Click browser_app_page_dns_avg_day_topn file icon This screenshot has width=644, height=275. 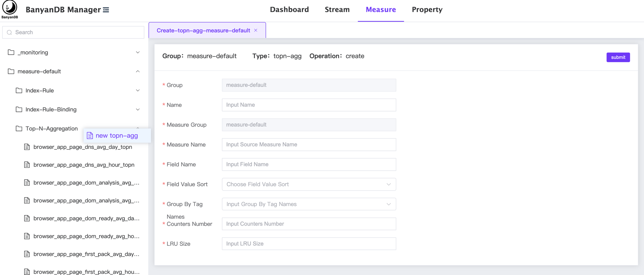(x=27, y=147)
